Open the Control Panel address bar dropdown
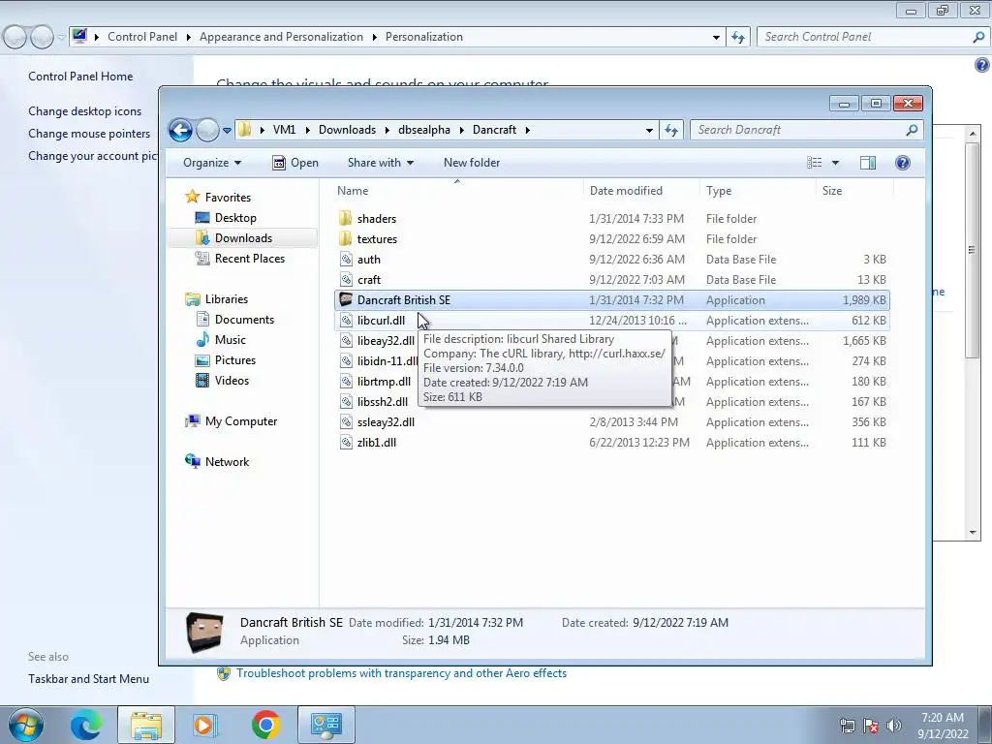992x744 pixels. pos(716,37)
